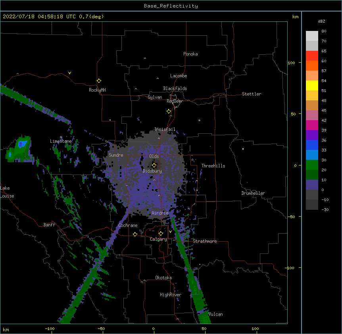This screenshot has height=334, width=342.
Task: Click the -50 tick label on the right axis
Action: pos(291,217)
